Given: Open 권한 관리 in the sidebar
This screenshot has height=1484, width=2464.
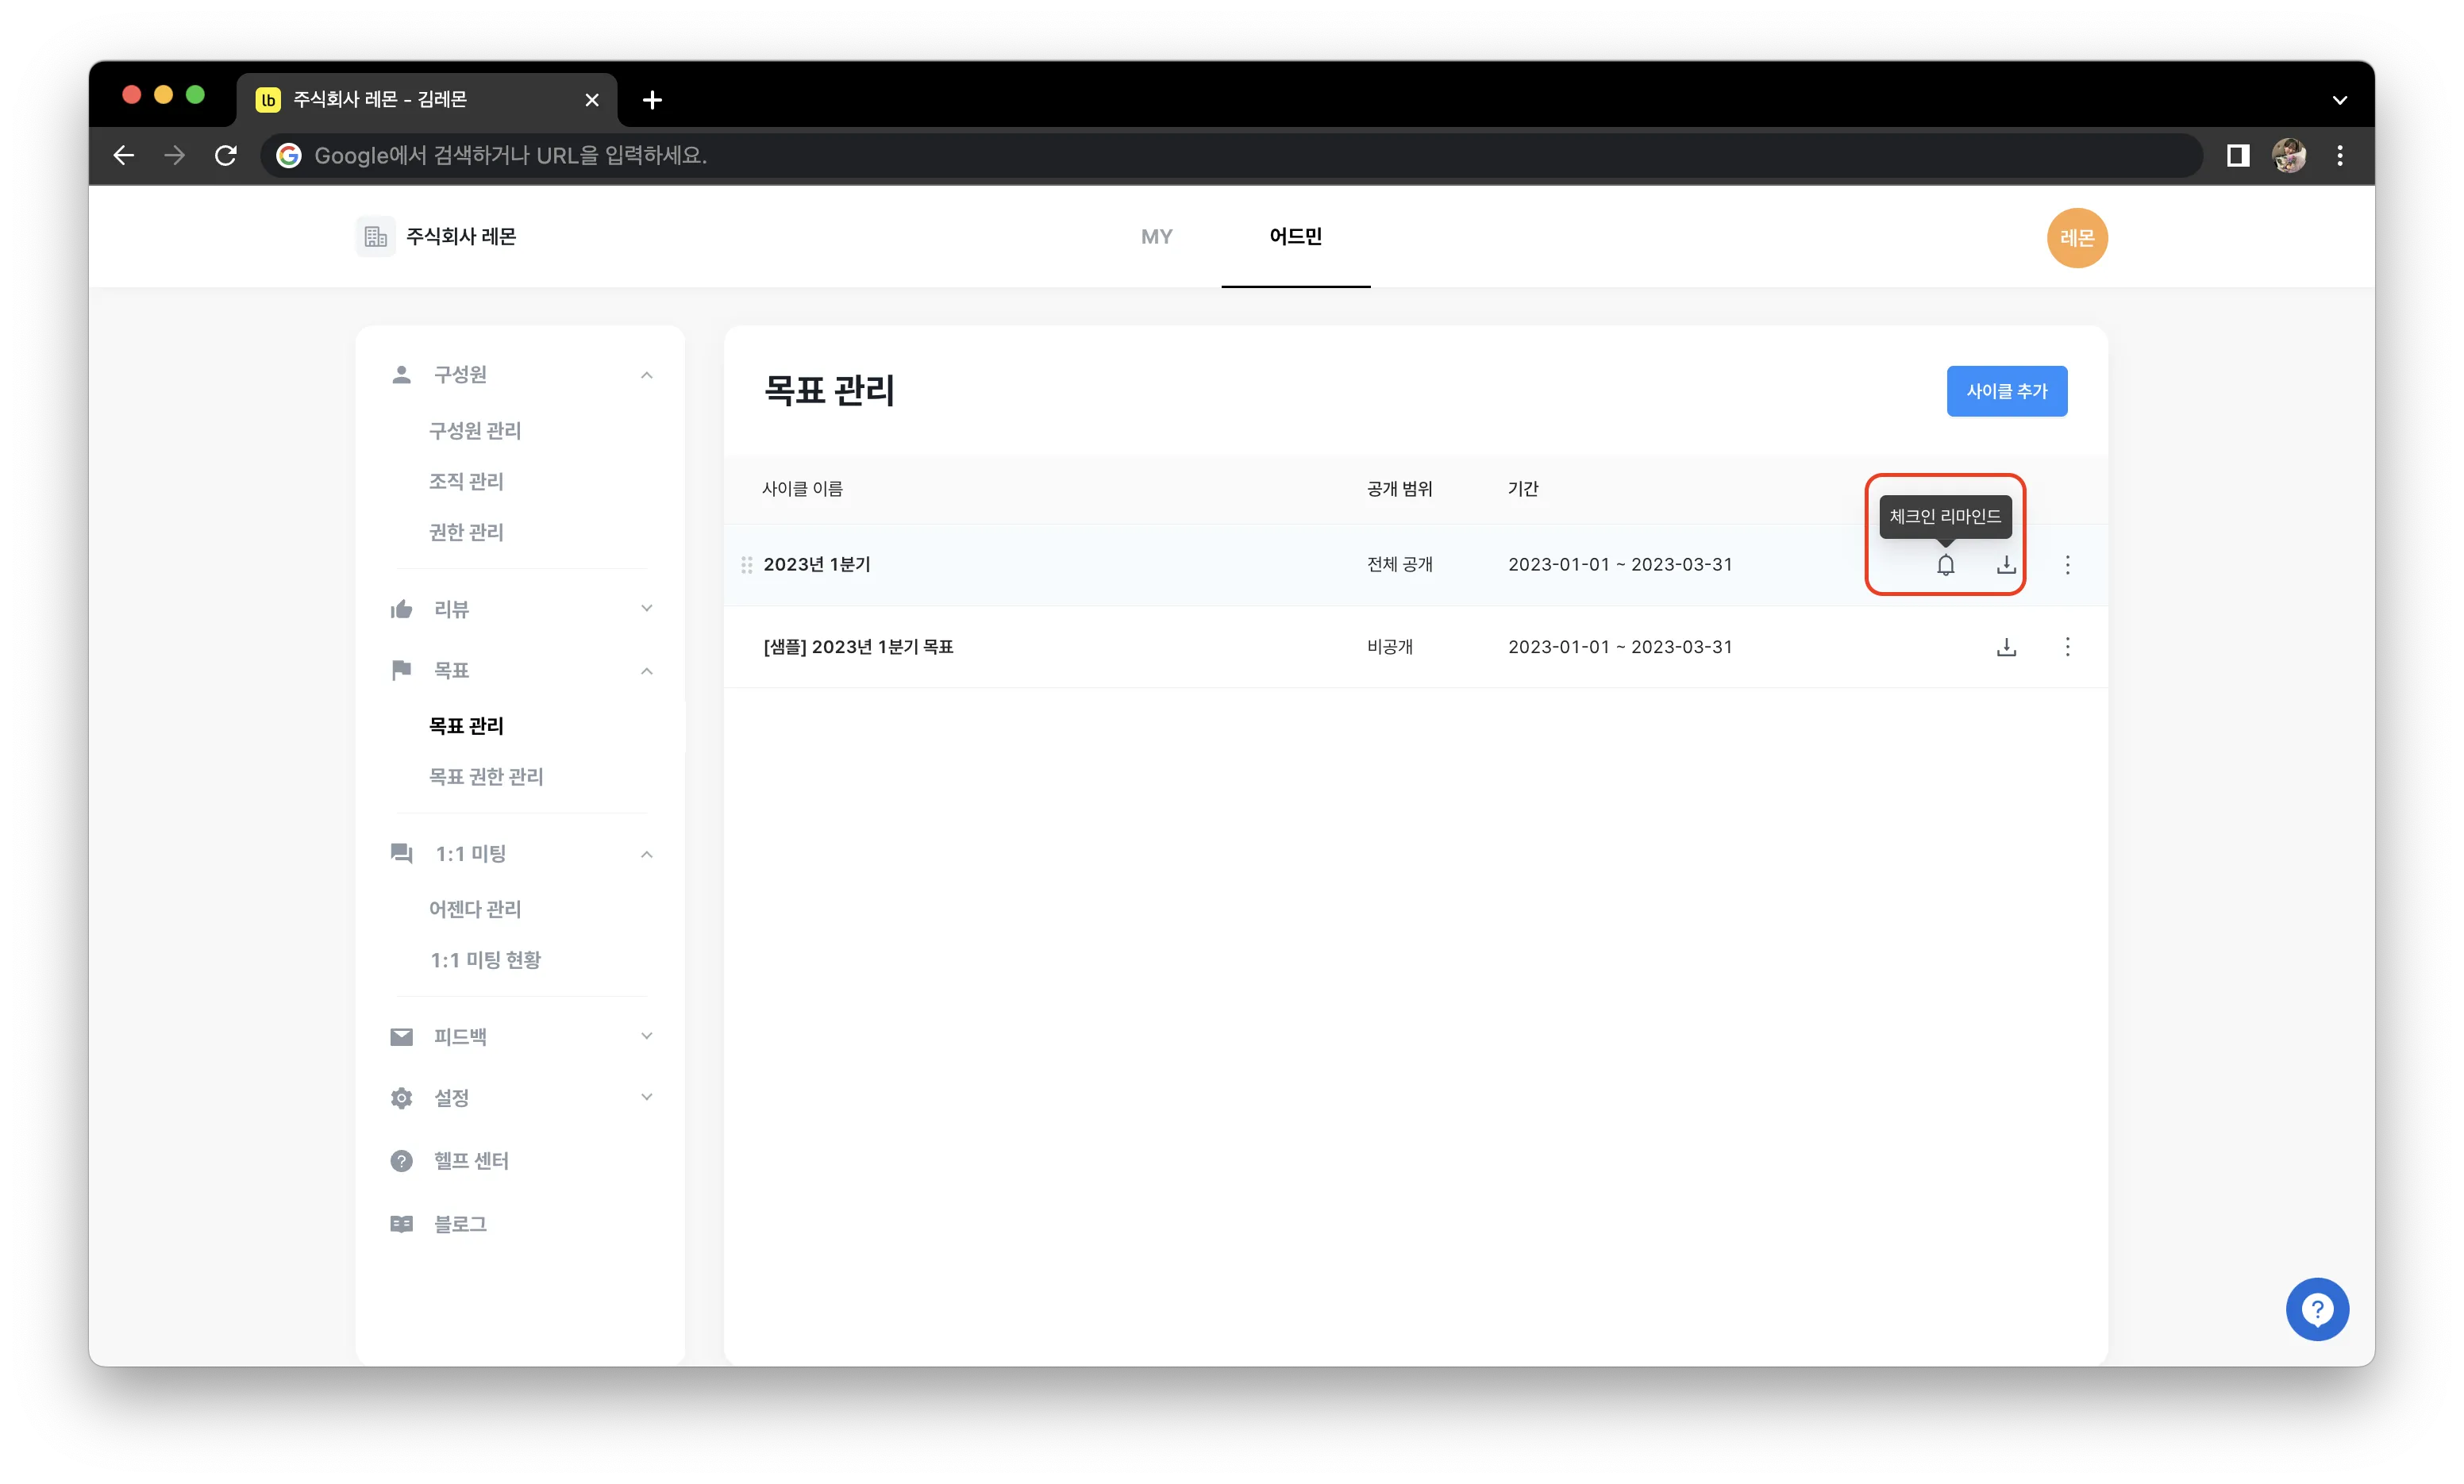Looking at the screenshot, I should point(466,532).
